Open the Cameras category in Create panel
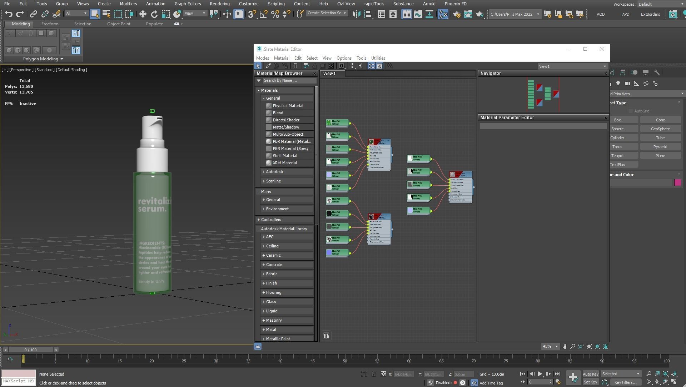Viewport: 686px width, 387px height. click(x=627, y=84)
